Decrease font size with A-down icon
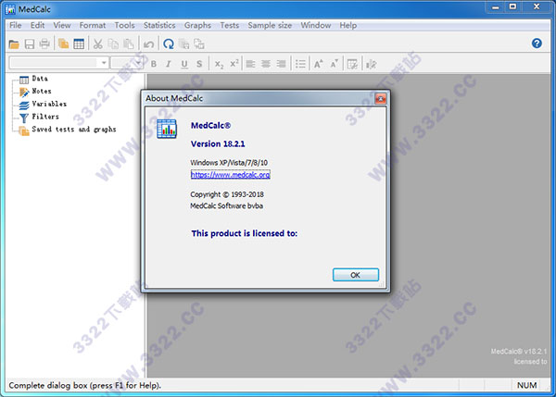The image size is (556, 397). pos(334,64)
